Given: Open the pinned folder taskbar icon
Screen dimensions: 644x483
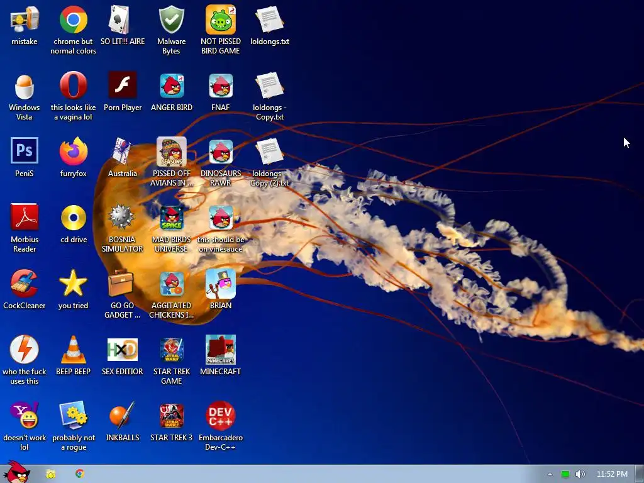Looking at the screenshot, I should click(x=50, y=474).
